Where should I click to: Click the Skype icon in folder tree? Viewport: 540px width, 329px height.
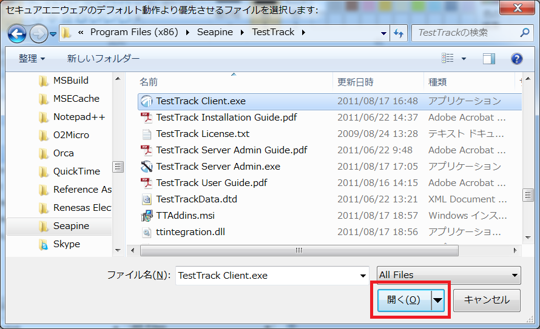43,244
